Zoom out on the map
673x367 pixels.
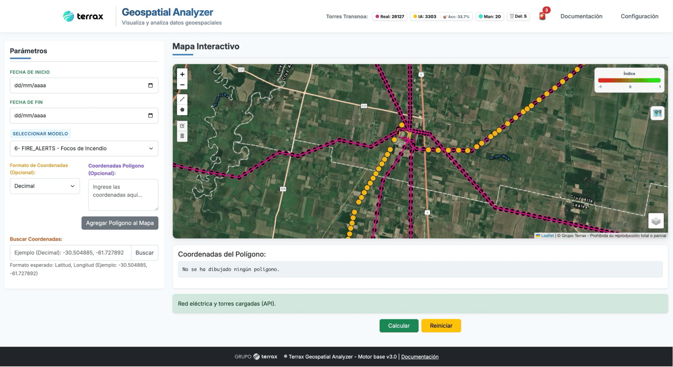click(182, 85)
